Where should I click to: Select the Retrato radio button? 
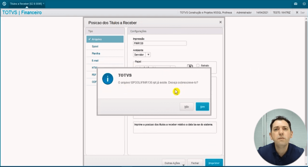(x=198, y=65)
